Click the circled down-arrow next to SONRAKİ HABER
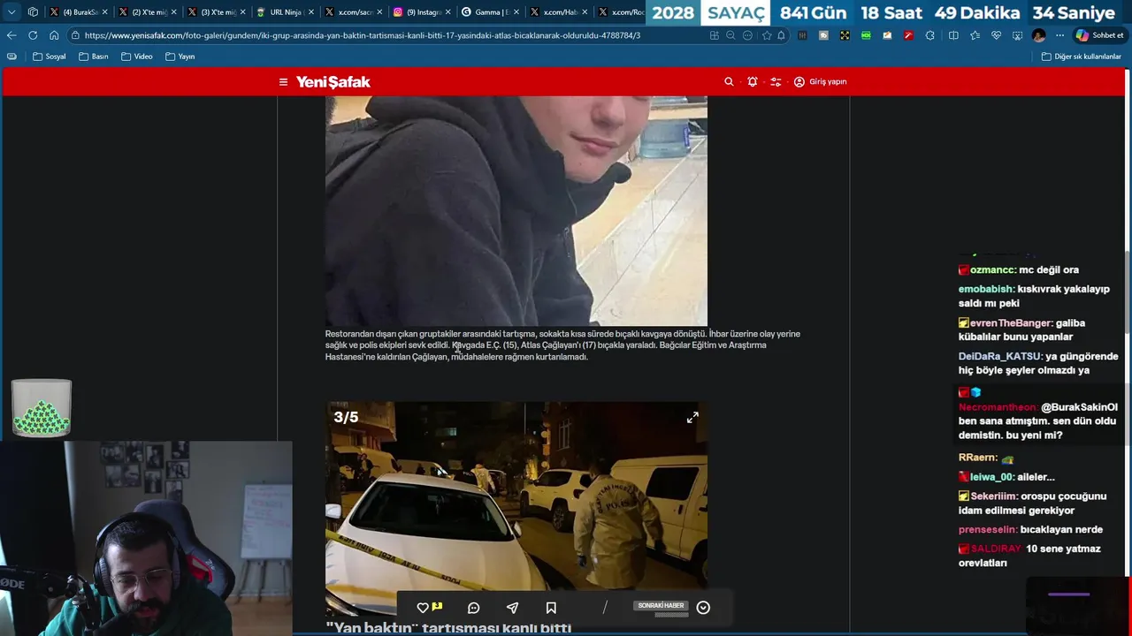1132x636 pixels. pos(703,608)
